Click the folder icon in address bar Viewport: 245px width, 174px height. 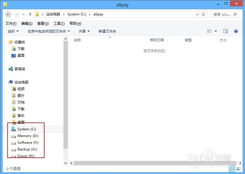pyautogui.click(x=37, y=14)
